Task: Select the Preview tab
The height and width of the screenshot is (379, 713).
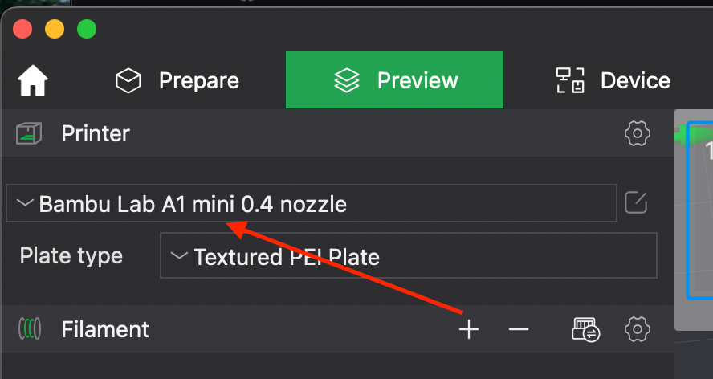Action: pos(394,81)
